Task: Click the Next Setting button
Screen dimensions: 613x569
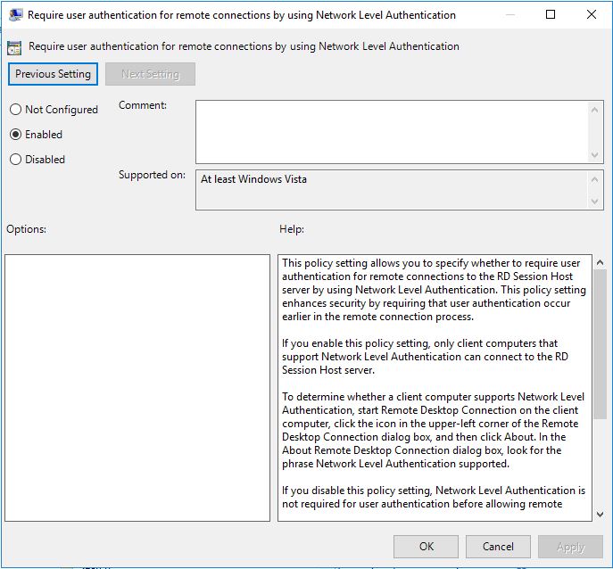Action: [150, 74]
